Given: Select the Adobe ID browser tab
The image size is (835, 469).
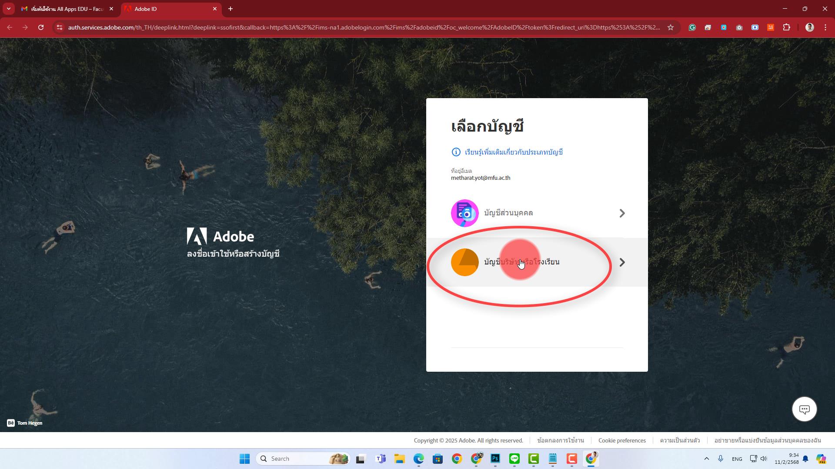Looking at the screenshot, I should [170, 9].
